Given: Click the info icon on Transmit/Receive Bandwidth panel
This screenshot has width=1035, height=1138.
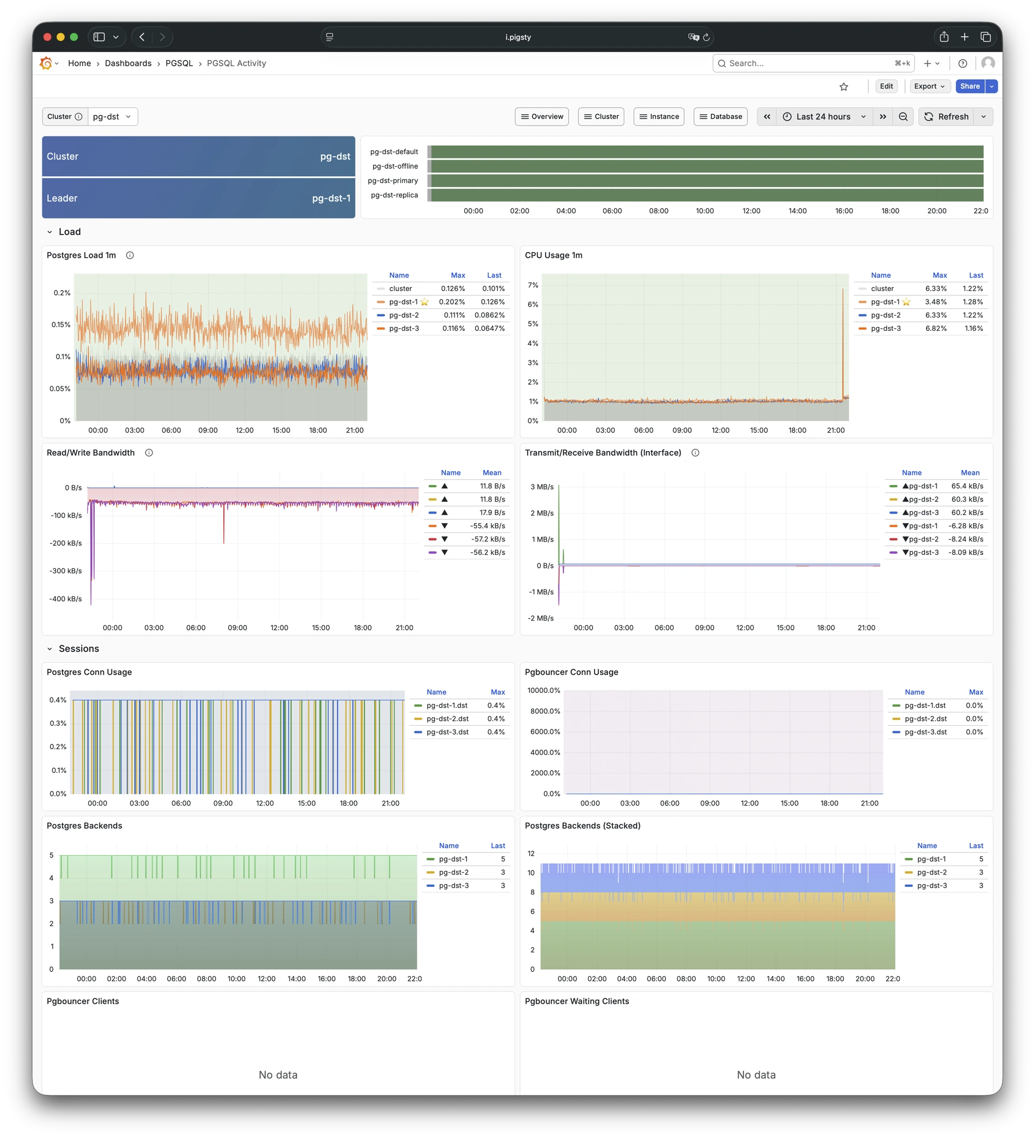Looking at the screenshot, I should pyautogui.click(x=695, y=452).
